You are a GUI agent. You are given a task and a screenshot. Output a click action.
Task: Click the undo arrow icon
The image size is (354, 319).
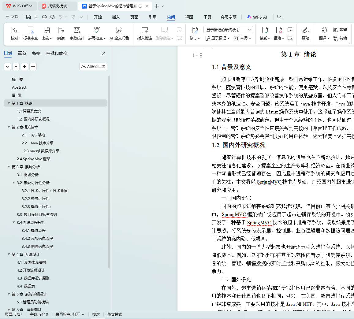[x=61, y=17]
